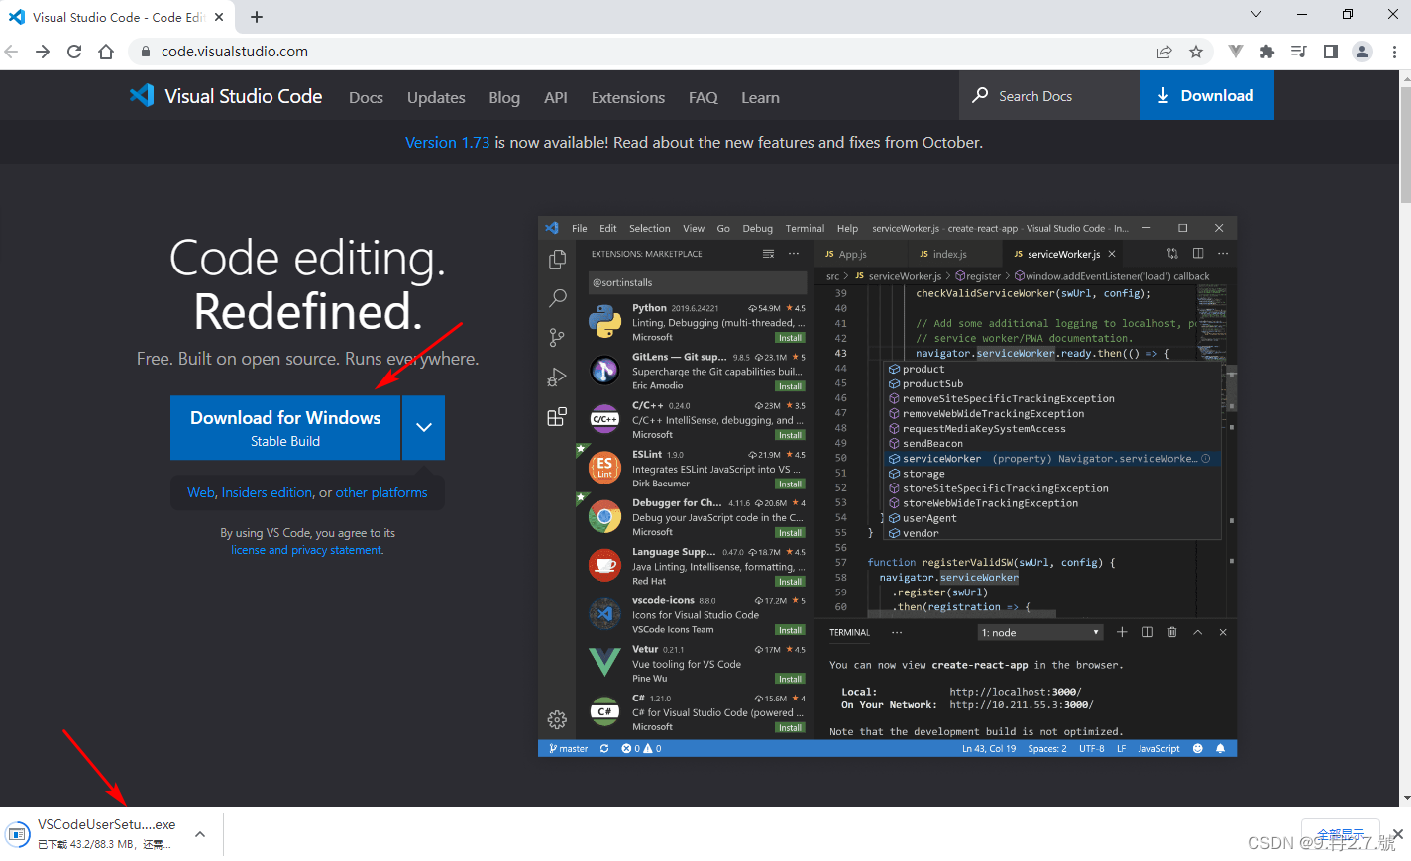Open Updates in the site navigation
Image resolution: width=1411 pixels, height=861 pixels.
[436, 97]
